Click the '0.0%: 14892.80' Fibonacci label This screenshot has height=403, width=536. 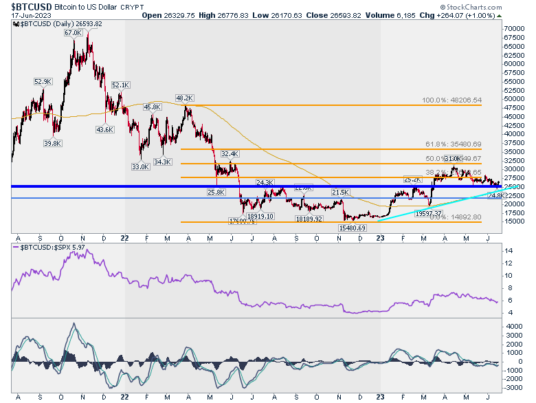456,217
